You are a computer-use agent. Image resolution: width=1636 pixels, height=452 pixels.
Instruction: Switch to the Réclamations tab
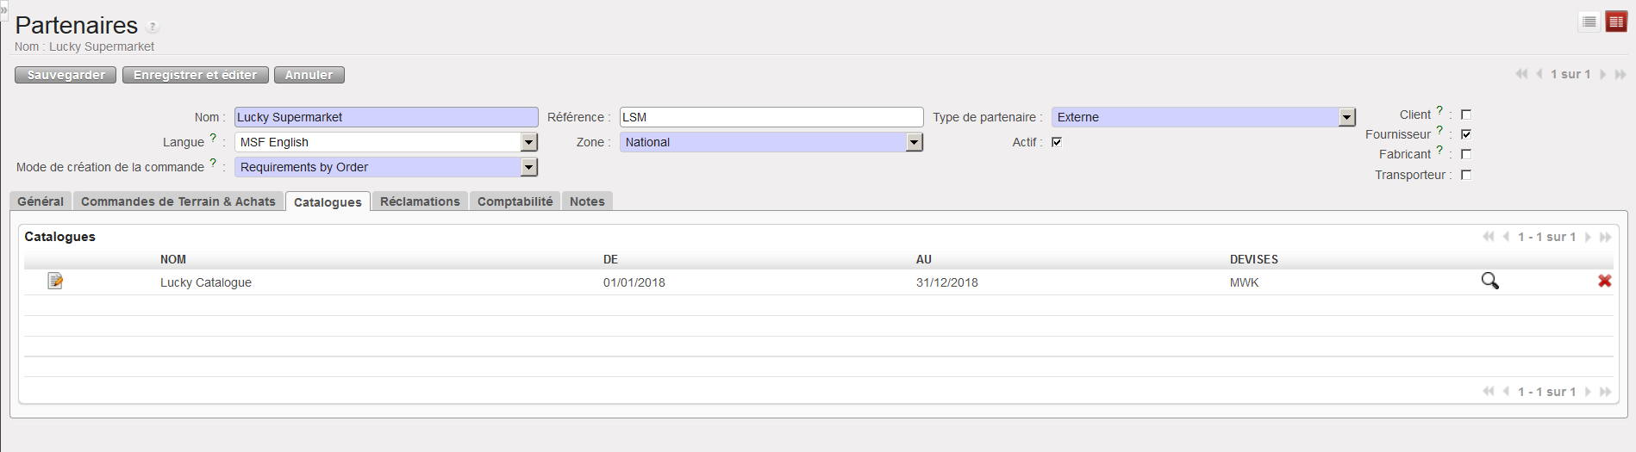(x=420, y=201)
